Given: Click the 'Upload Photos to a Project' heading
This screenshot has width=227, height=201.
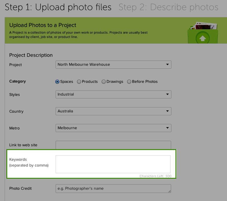Looking at the screenshot, I should (x=43, y=25).
